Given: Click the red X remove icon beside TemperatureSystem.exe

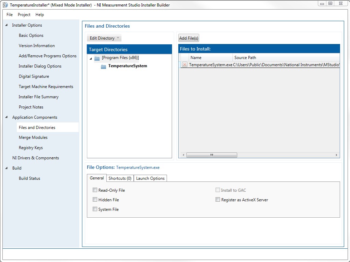Looking at the screenshot, I should pos(184,65).
